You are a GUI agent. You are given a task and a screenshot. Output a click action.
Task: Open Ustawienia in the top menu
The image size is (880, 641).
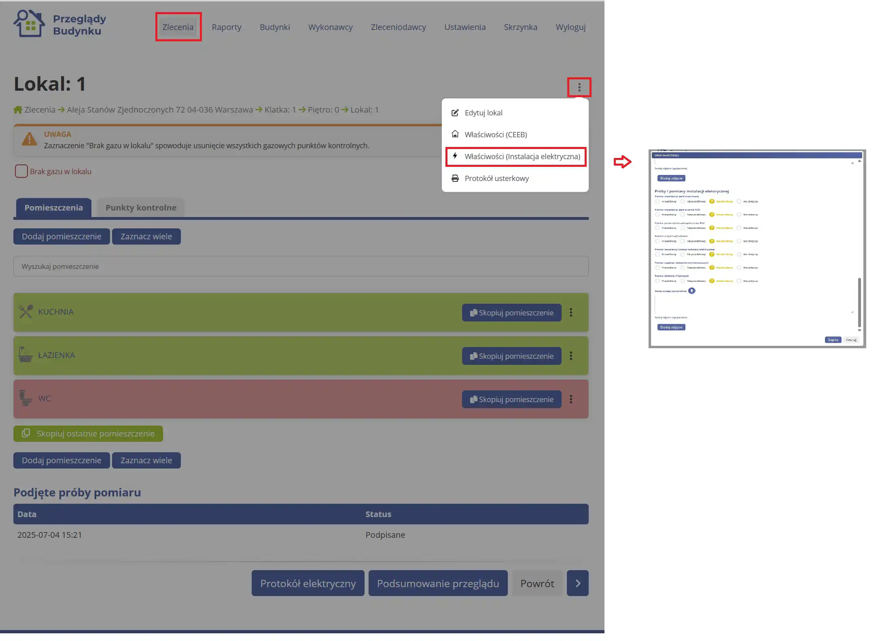click(465, 27)
